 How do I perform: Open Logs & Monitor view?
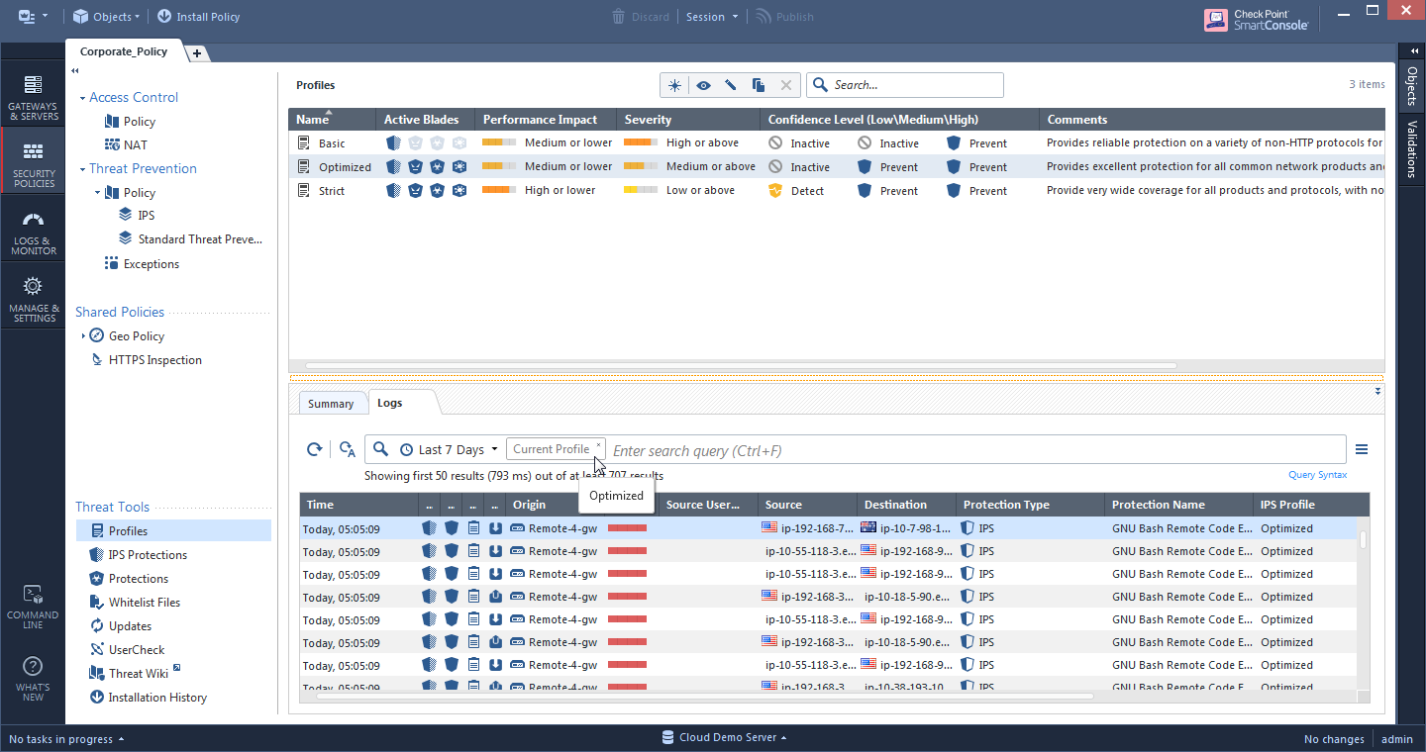[33, 232]
